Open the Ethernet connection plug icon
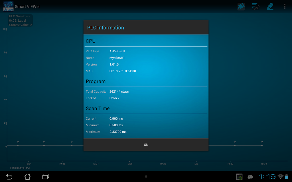This screenshot has width=292, height=182. click(241, 7)
